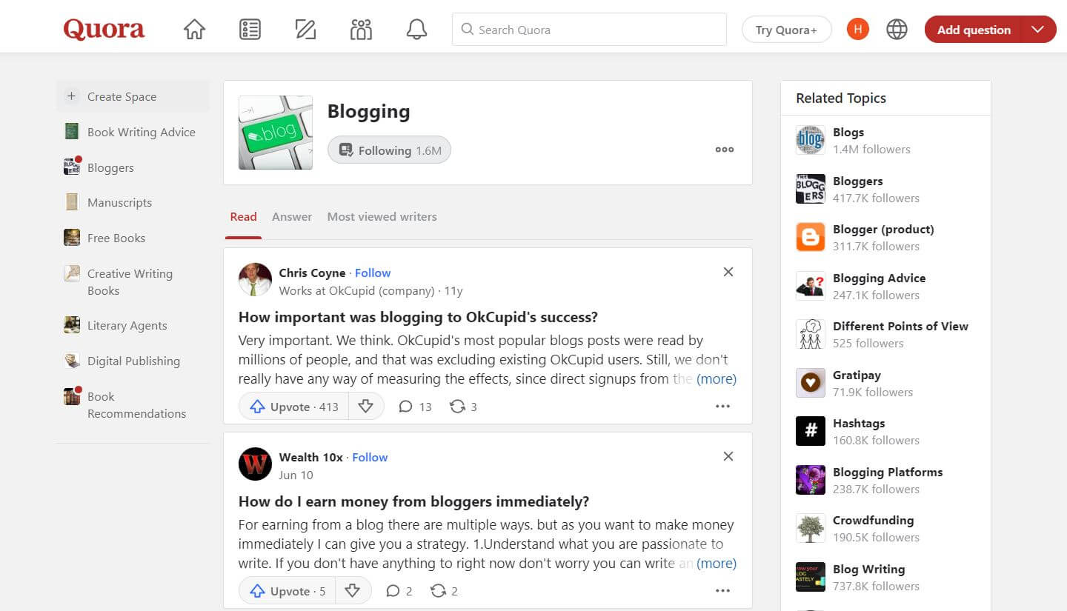Viewport: 1067px width, 611px height.
Task: Expand the full OkCupid answer with (more)
Action: pos(716,379)
